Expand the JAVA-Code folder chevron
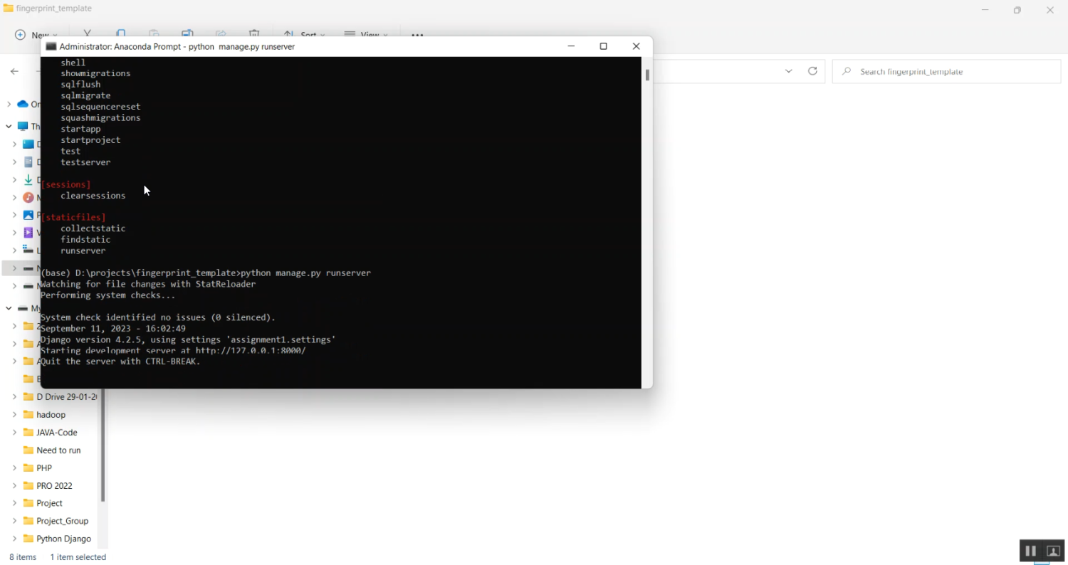This screenshot has height=565, width=1068. coord(14,433)
